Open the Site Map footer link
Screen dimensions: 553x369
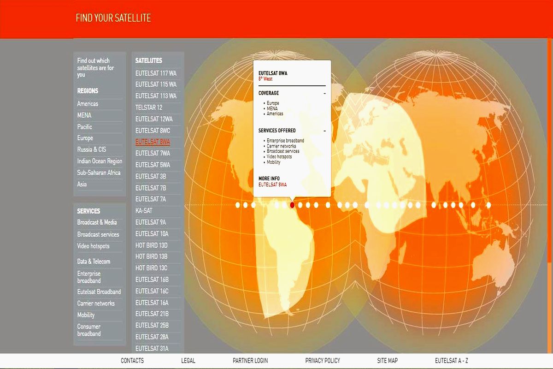[388, 361]
